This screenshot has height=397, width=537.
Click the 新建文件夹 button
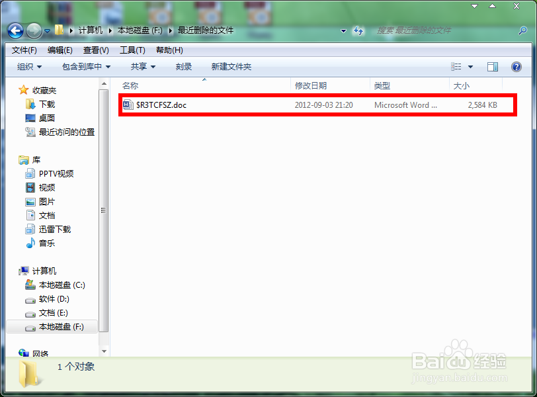point(231,66)
